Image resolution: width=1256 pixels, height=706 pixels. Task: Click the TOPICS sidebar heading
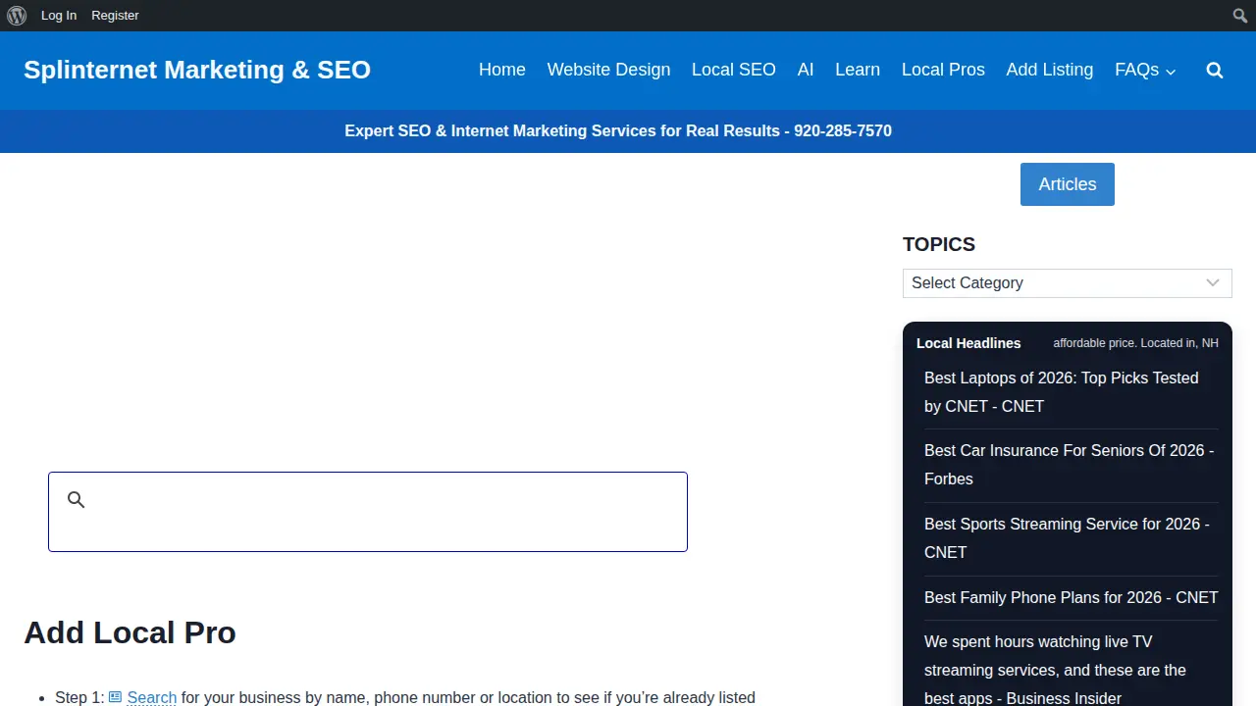[939, 244]
